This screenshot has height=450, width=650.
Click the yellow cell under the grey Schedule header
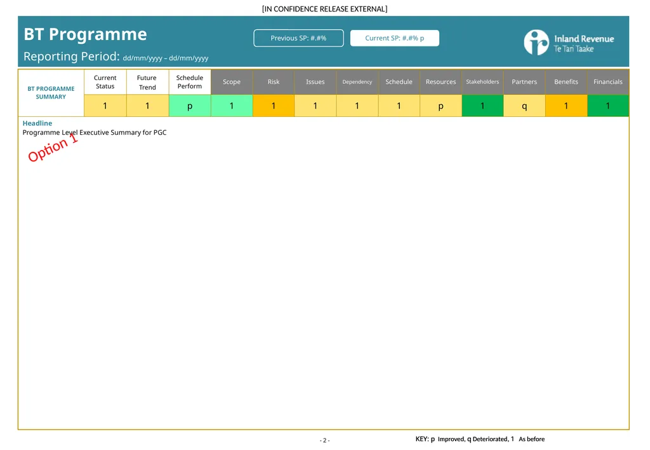click(x=399, y=106)
